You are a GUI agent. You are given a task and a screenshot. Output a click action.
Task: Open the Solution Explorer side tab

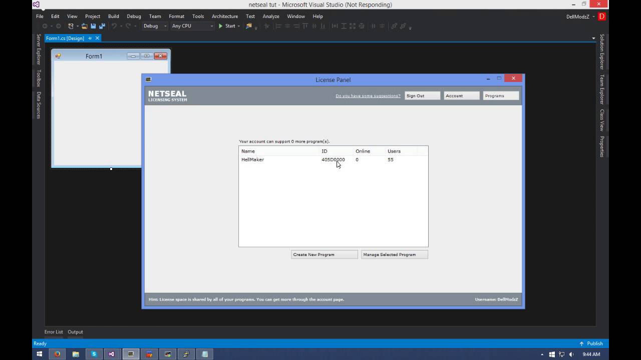pos(602,51)
